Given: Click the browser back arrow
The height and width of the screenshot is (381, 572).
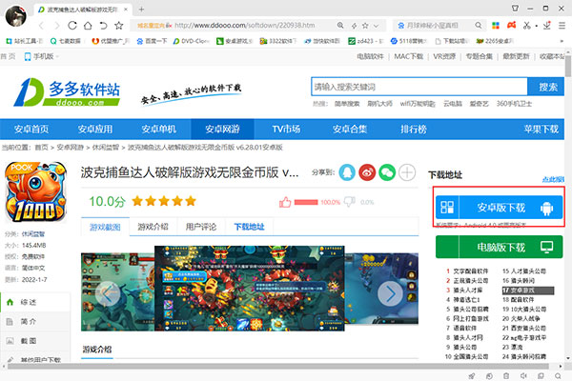Looking at the screenshot, I should [42, 26].
